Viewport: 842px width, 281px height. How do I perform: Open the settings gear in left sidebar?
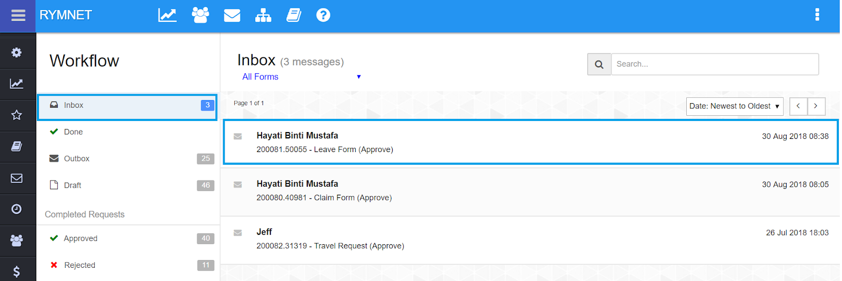pyautogui.click(x=17, y=53)
